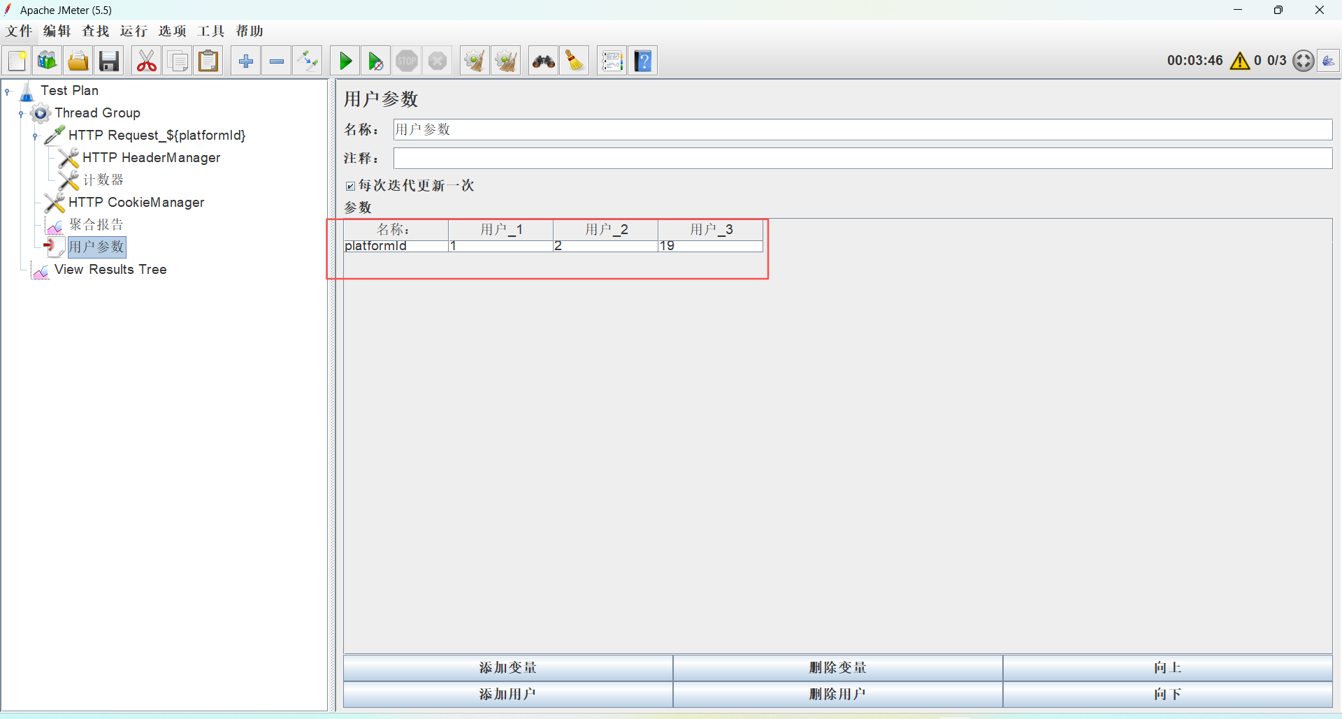This screenshot has height=719, width=1342.
Task: Click the warning triangle log indicator
Action: pyautogui.click(x=1240, y=61)
